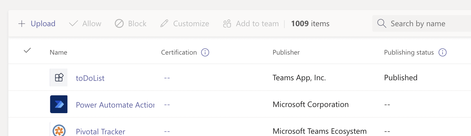Open the Power Automate Actions link

pos(115,105)
